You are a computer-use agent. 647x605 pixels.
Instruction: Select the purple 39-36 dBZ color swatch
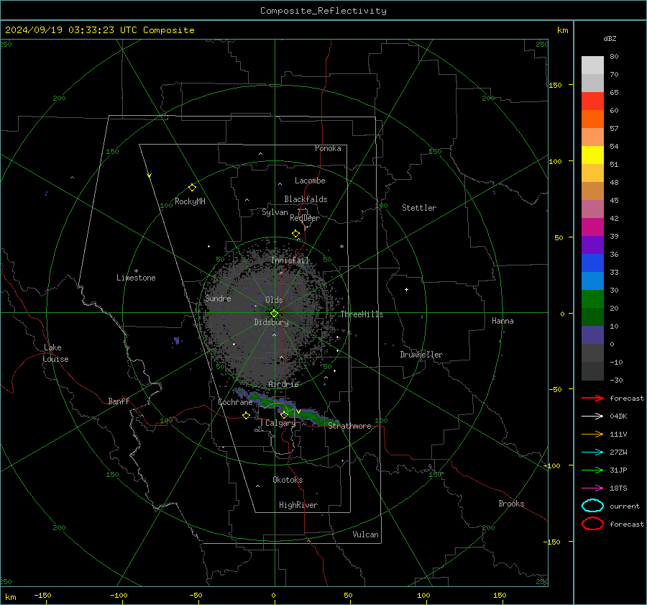[x=592, y=245]
